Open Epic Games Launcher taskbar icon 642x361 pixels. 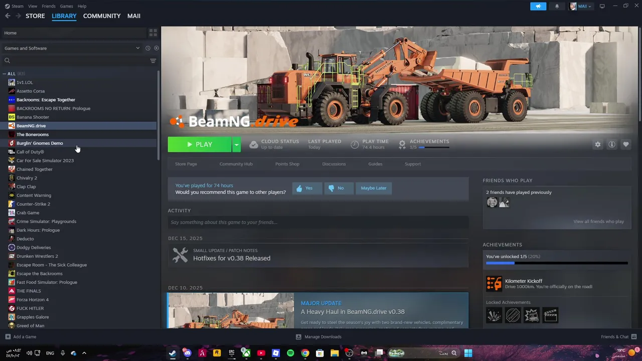coord(232,353)
